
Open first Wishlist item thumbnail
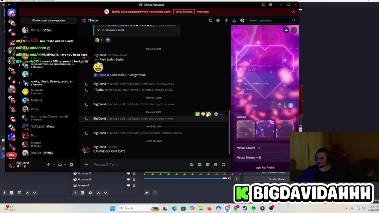(245, 129)
